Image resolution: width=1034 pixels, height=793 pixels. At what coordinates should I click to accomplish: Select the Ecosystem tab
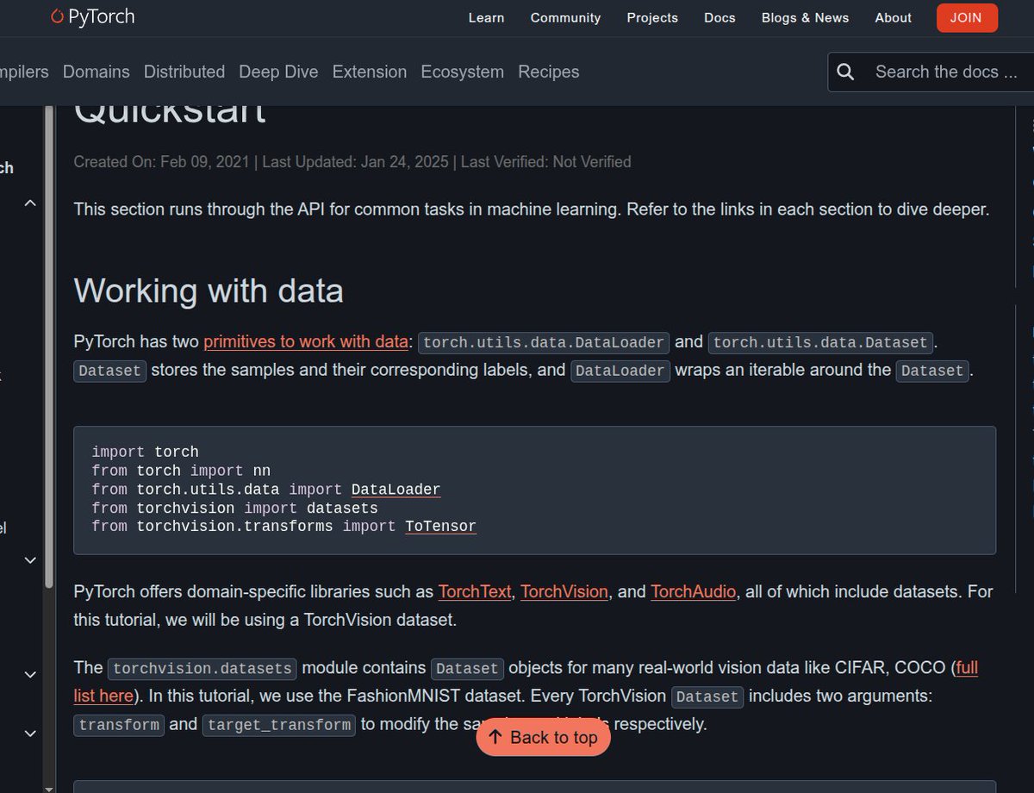click(462, 72)
